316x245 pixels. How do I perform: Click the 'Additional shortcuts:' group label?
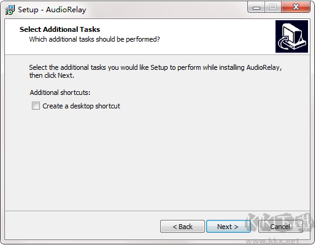click(60, 92)
